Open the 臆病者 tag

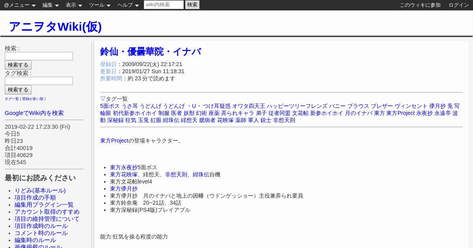coord(207,120)
